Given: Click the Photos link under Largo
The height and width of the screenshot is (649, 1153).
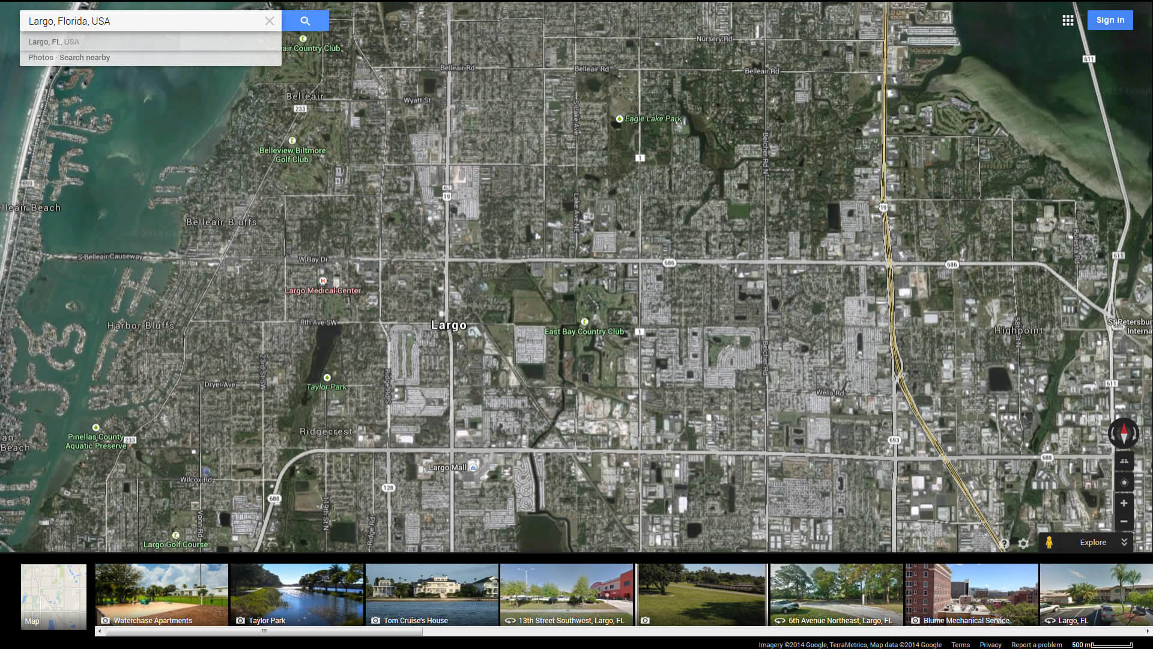Looking at the screenshot, I should pos(40,58).
